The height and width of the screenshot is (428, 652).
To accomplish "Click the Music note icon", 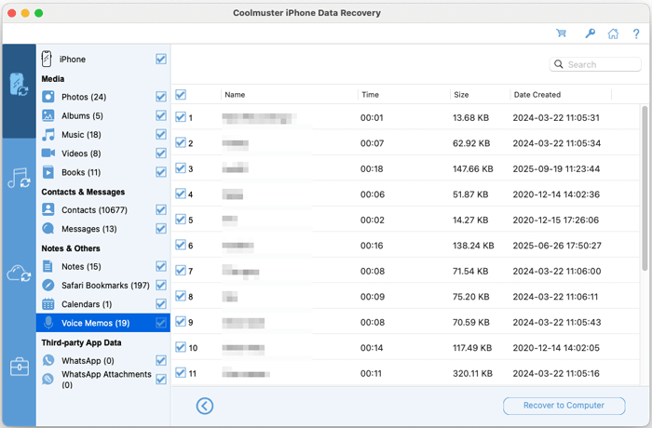I will pos(48,134).
